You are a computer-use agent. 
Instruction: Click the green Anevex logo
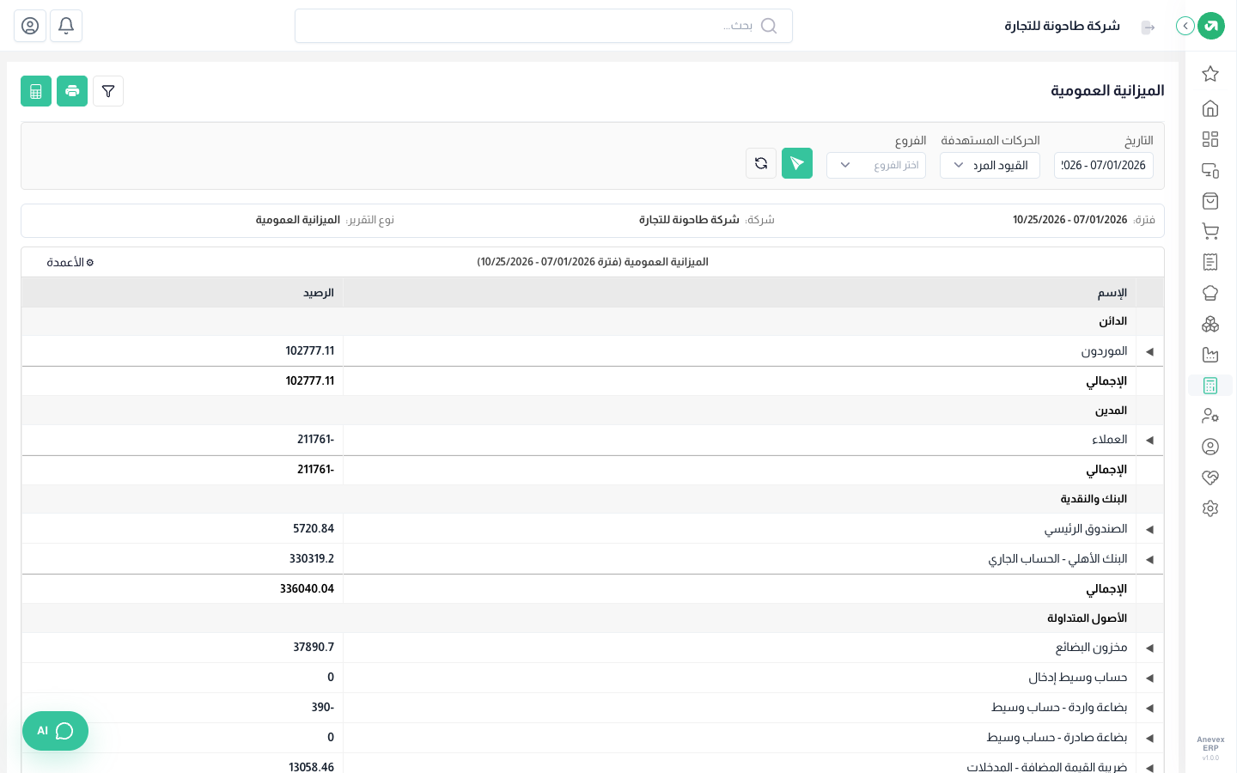point(1211,26)
